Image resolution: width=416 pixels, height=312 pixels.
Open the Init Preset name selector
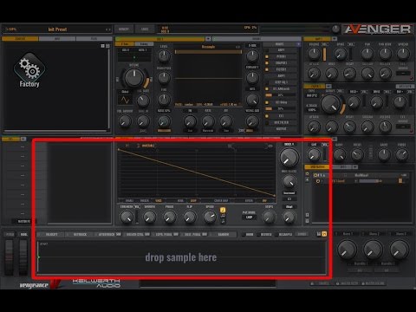57,29
